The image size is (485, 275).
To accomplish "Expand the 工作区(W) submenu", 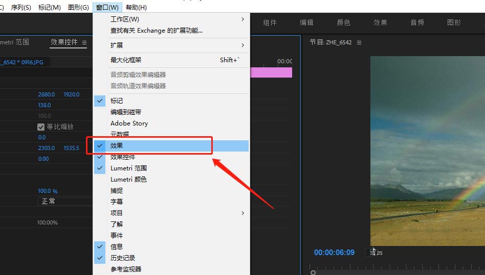I will [171, 19].
